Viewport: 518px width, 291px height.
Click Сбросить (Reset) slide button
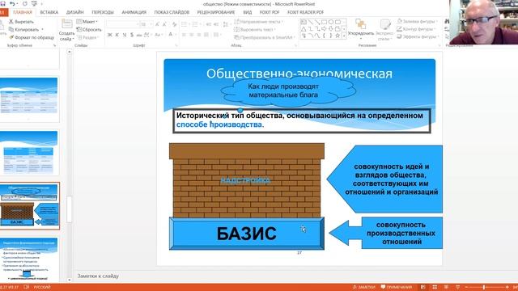[x=89, y=29]
